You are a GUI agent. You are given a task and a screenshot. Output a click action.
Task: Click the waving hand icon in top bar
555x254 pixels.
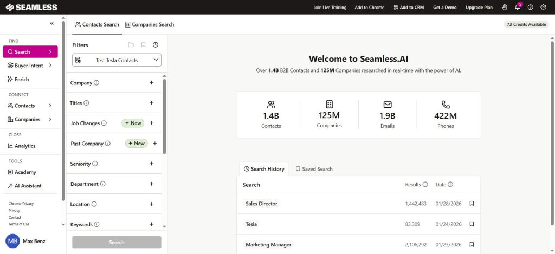[x=505, y=7]
